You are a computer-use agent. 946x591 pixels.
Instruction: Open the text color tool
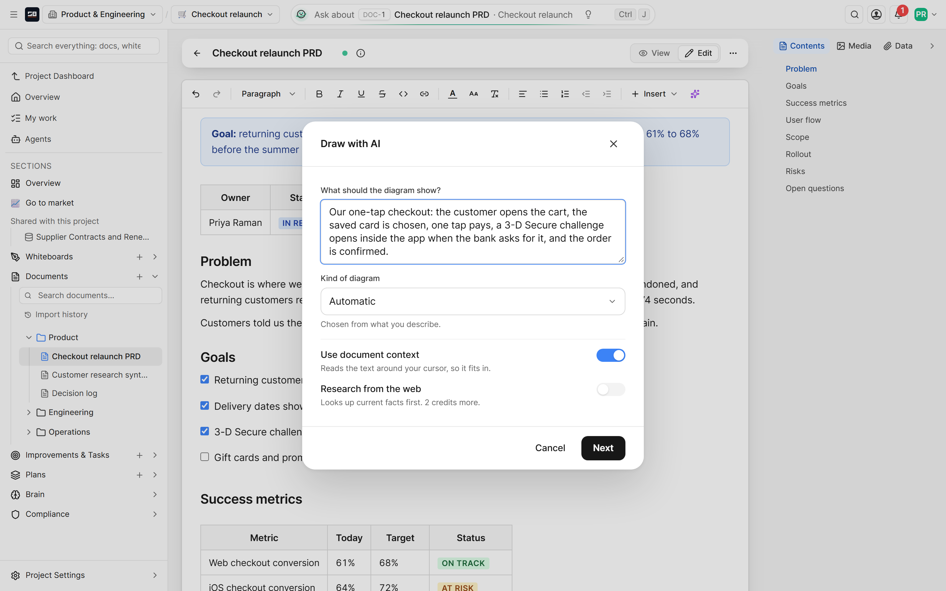tap(452, 94)
